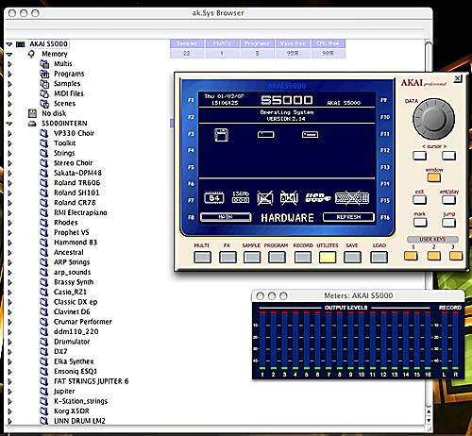The height and width of the screenshot is (436, 472).
Task: Click output level meter channel 1
Action: click(x=262, y=341)
